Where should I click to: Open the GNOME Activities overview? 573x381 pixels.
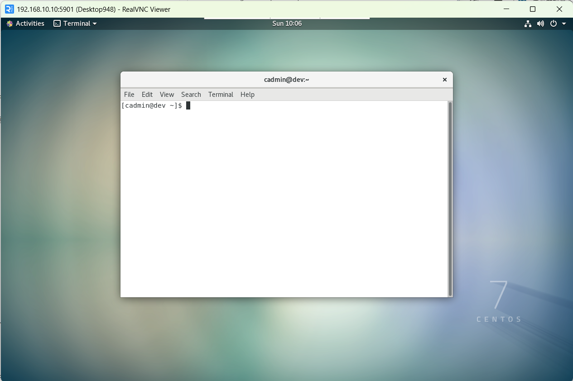pyautogui.click(x=25, y=24)
